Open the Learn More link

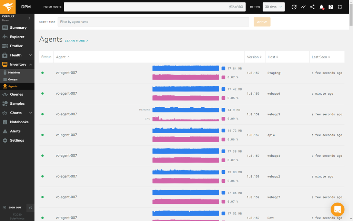coord(76,41)
